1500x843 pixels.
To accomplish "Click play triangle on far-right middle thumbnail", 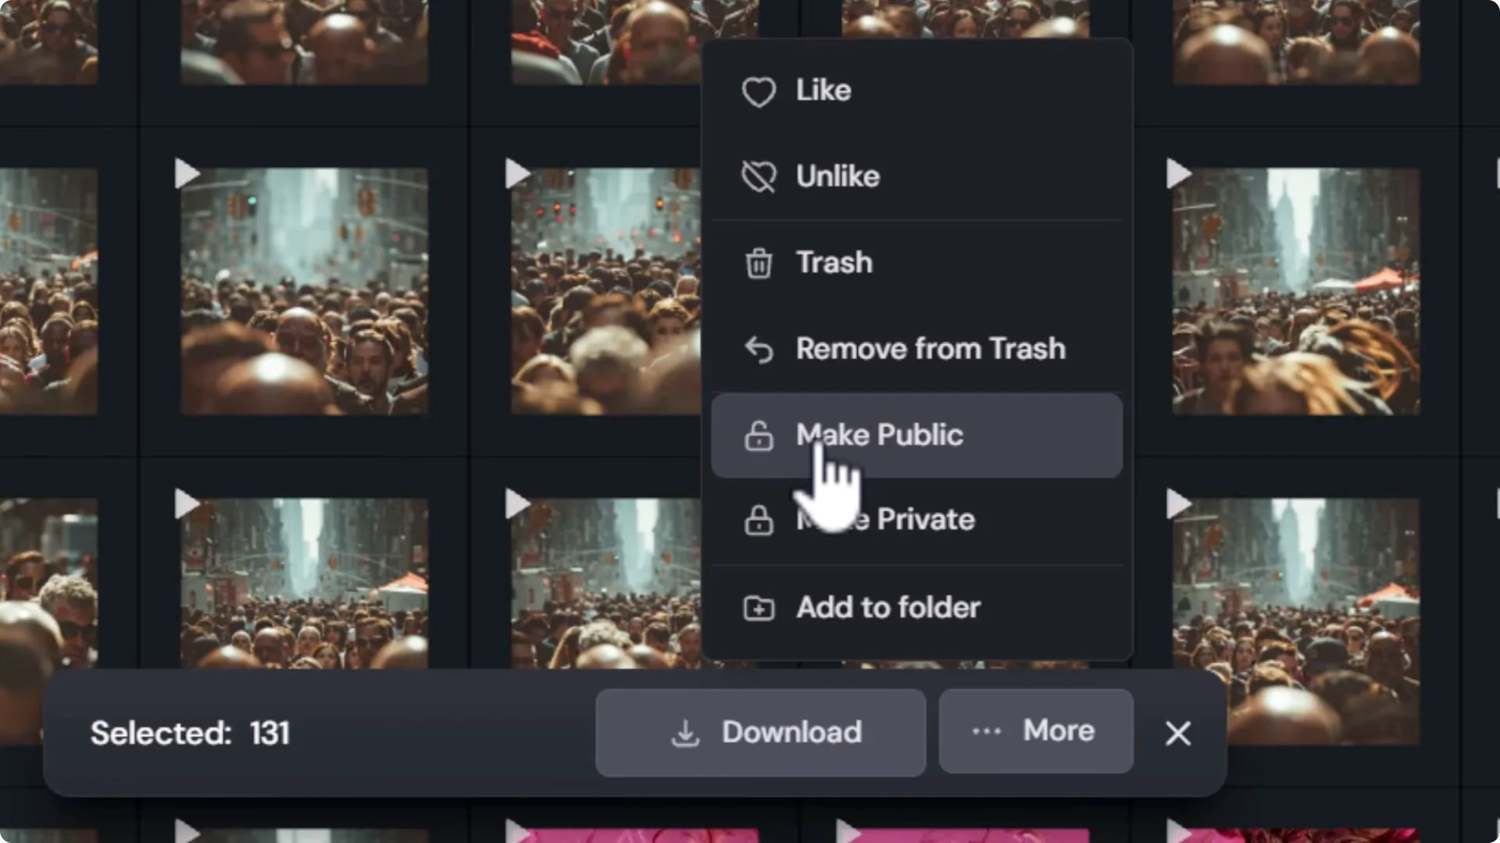I will [1177, 173].
